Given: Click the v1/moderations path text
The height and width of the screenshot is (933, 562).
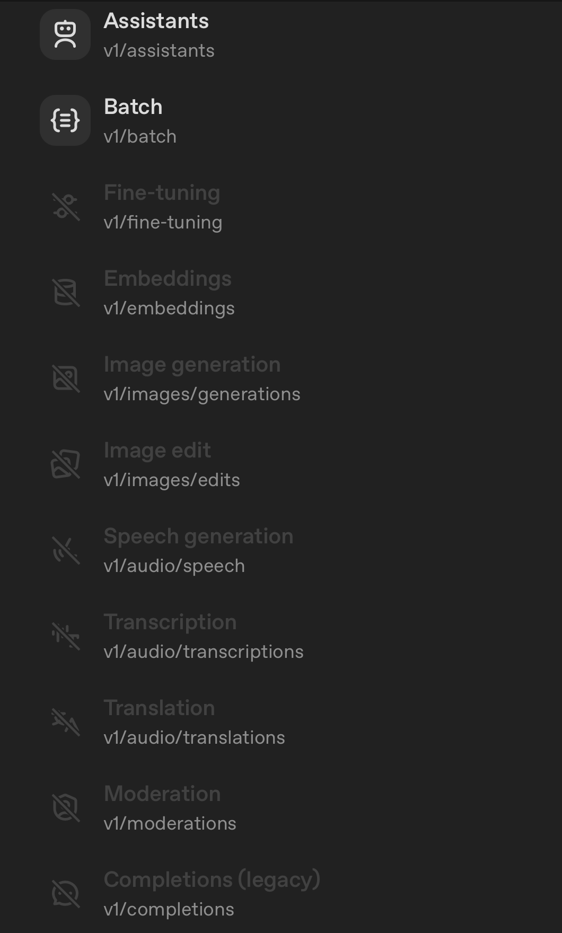Looking at the screenshot, I should [170, 823].
